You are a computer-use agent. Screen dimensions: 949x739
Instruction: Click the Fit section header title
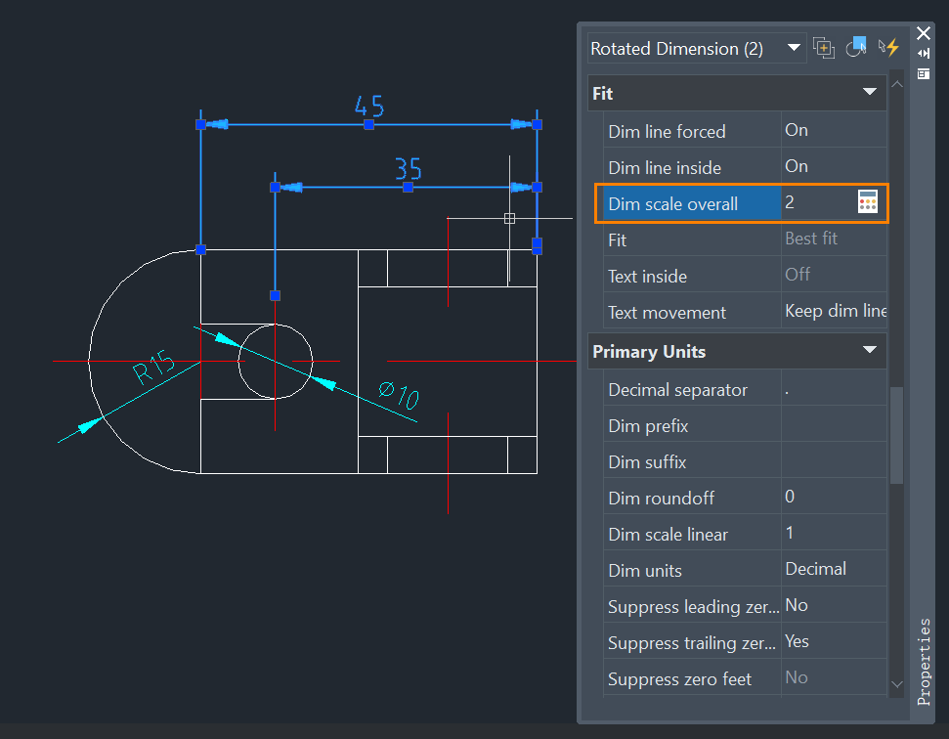(x=603, y=93)
